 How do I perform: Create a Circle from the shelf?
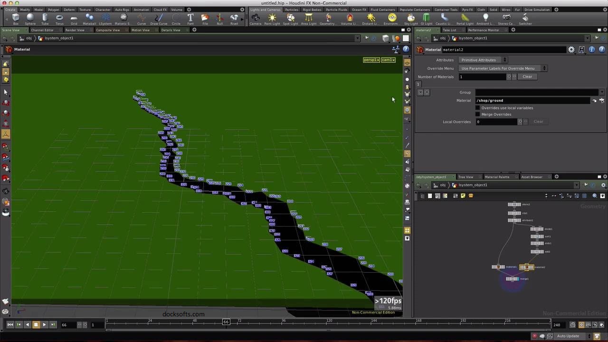176,19
